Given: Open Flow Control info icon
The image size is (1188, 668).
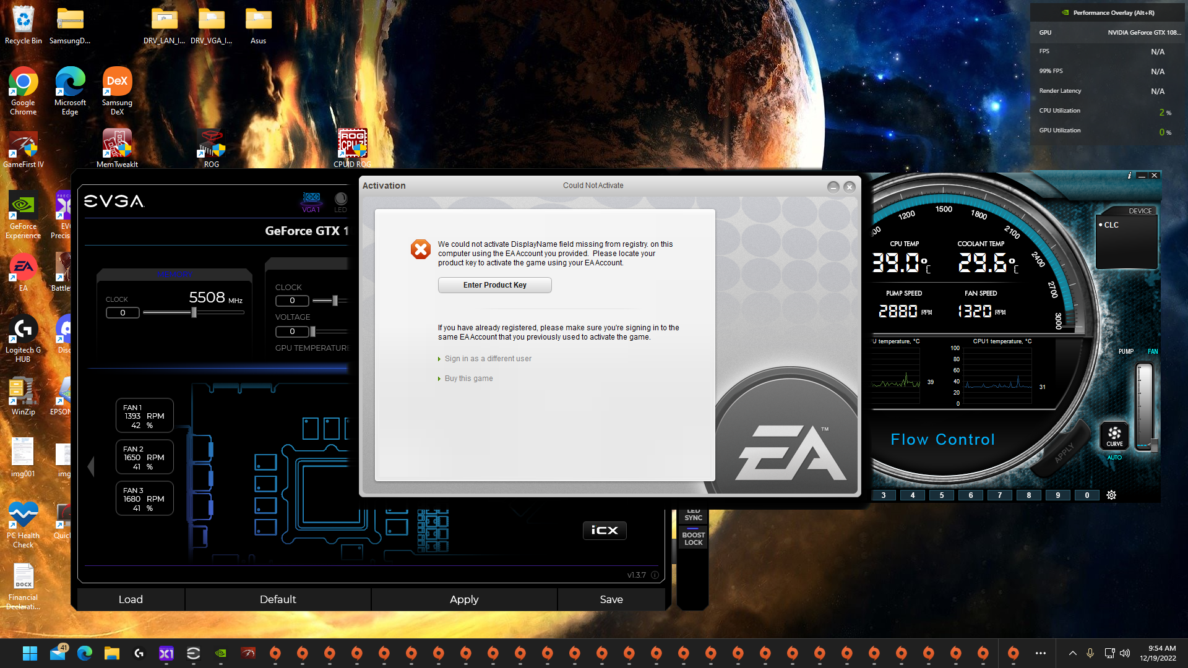Looking at the screenshot, I should tap(1129, 176).
